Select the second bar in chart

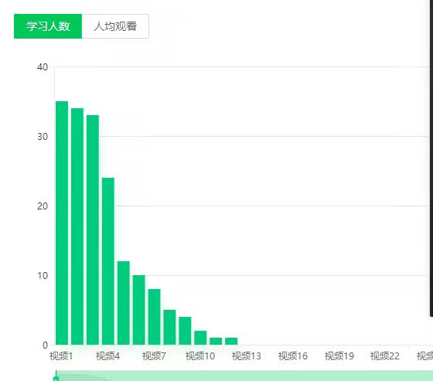[x=77, y=226]
